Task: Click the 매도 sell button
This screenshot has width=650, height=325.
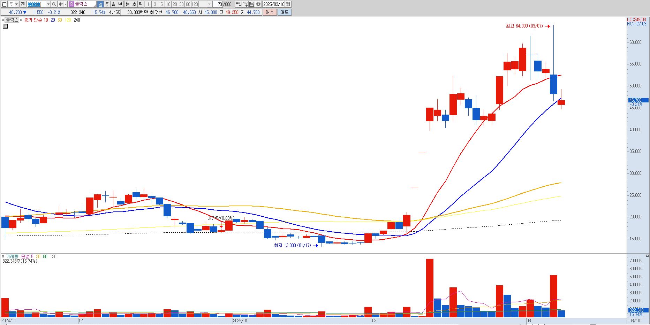Action: click(x=284, y=12)
